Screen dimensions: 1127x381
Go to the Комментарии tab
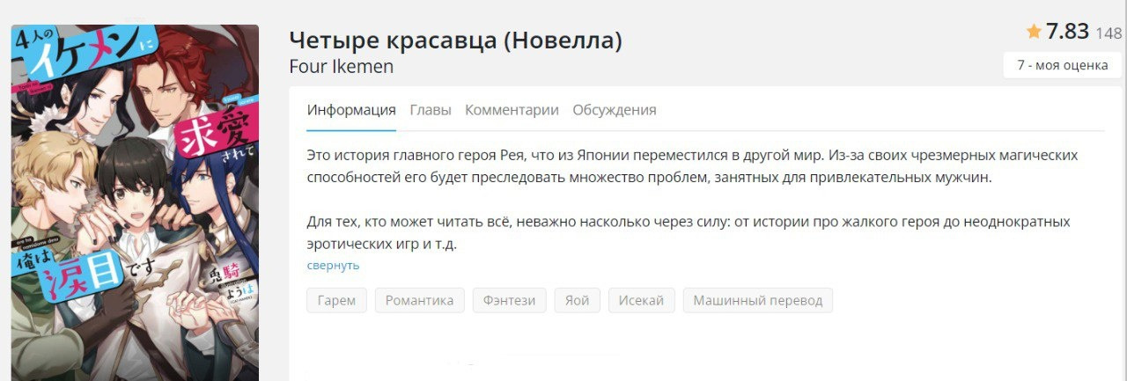(512, 110)
